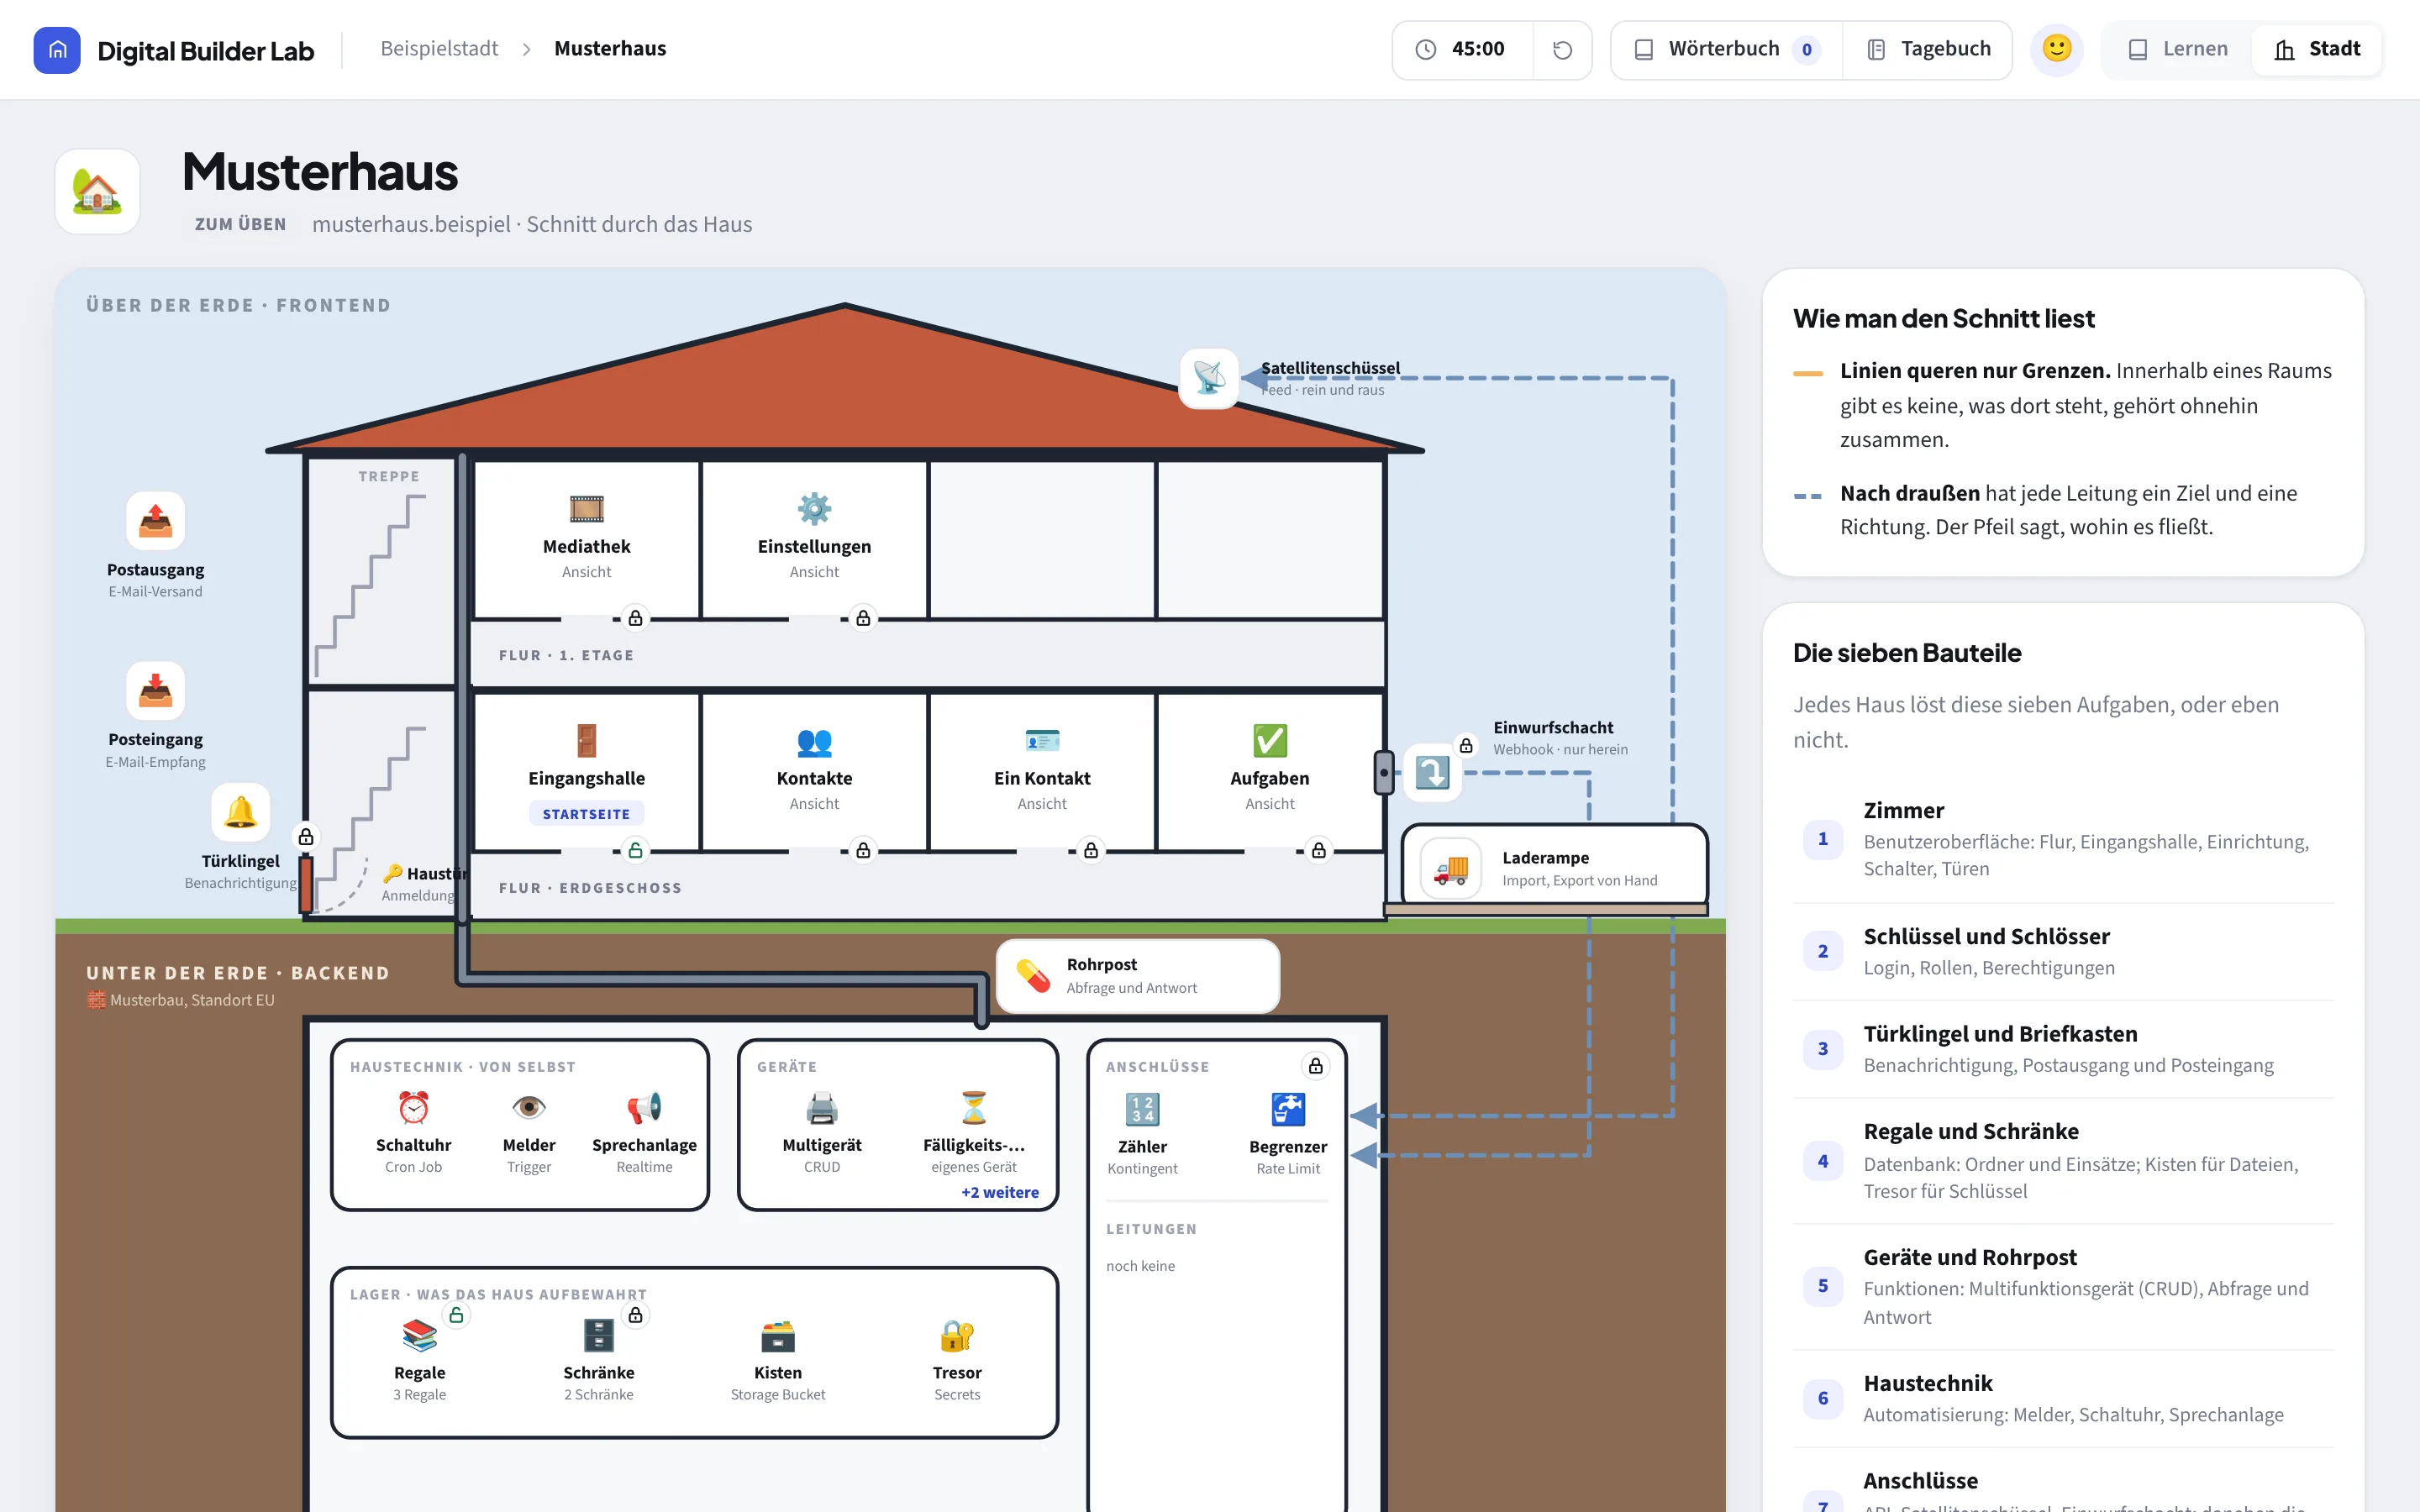Switch to the Lernen tab
Image resolution: width=2420 pixels, height=1512 pixels.
[x=2178, y=49]
